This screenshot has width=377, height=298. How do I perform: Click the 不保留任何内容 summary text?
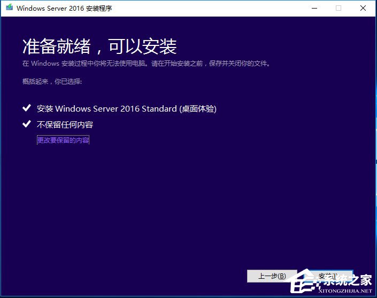point(65,124)
